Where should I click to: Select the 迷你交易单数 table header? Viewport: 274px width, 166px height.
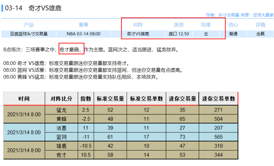point(218,99)
